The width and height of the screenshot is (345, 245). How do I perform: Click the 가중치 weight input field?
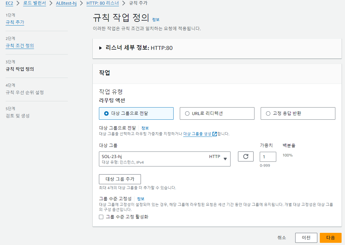pos(268,157)
